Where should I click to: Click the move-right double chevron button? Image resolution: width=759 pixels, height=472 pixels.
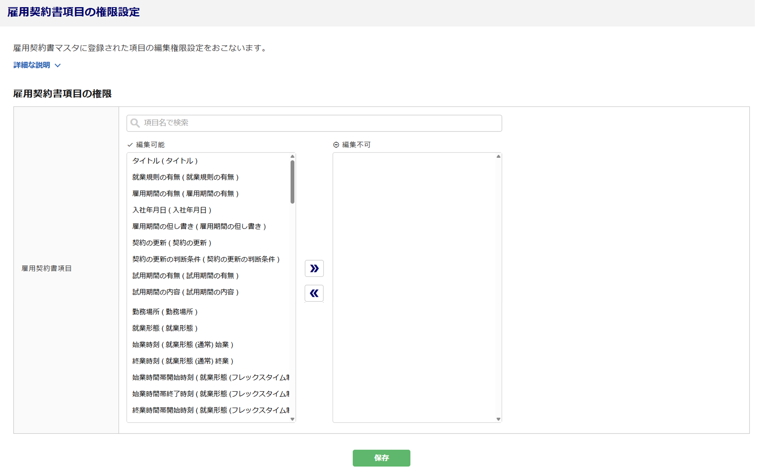(314, 268)
